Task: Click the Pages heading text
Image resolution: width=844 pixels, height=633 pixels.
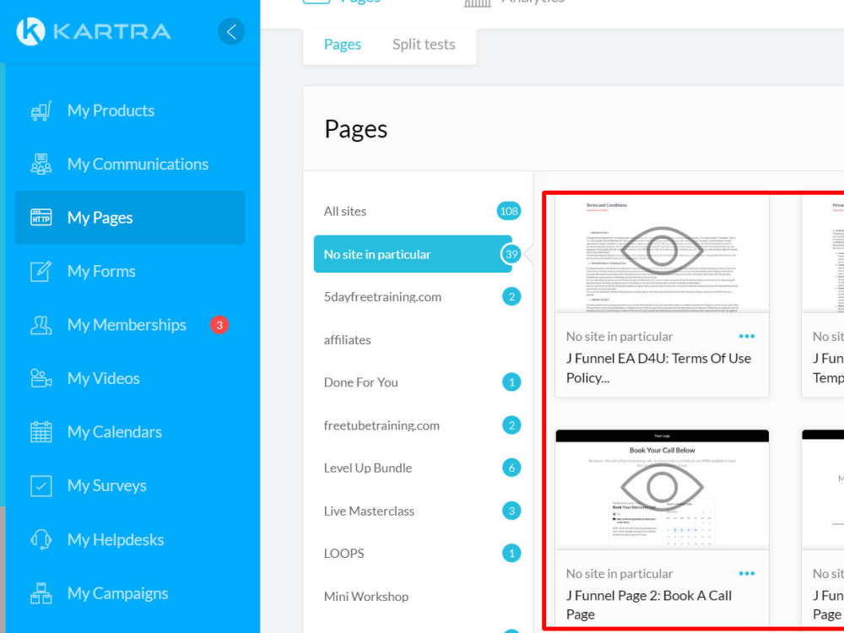Action: [356, 129]
